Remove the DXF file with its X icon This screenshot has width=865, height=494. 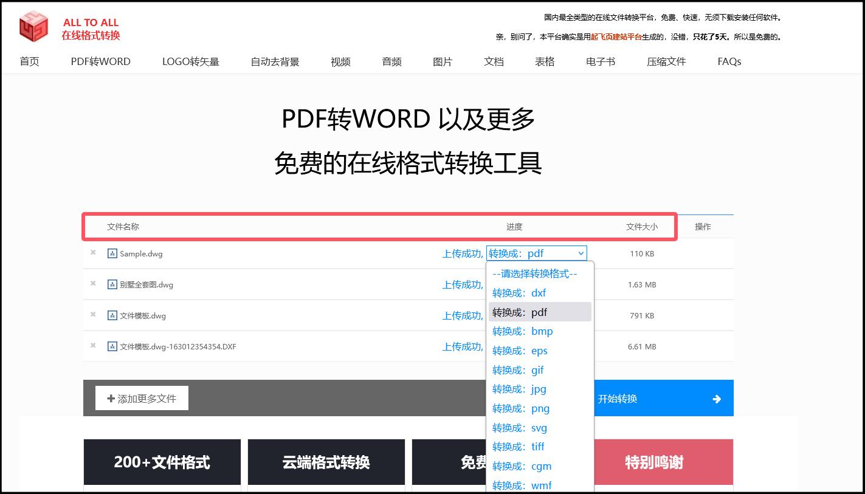coord(92,345)
